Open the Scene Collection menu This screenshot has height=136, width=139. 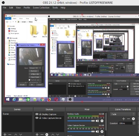click(41, 8)
